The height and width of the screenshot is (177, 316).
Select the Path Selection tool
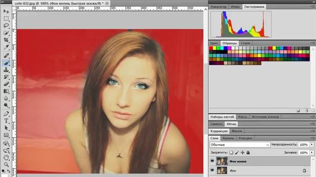point(6,128)
